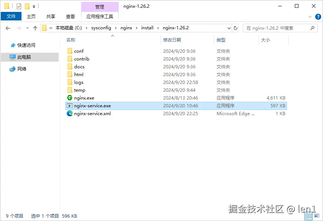Viewport: 323px width, 221px height.
Task: Refresh the current folder view
Action: 235,28
